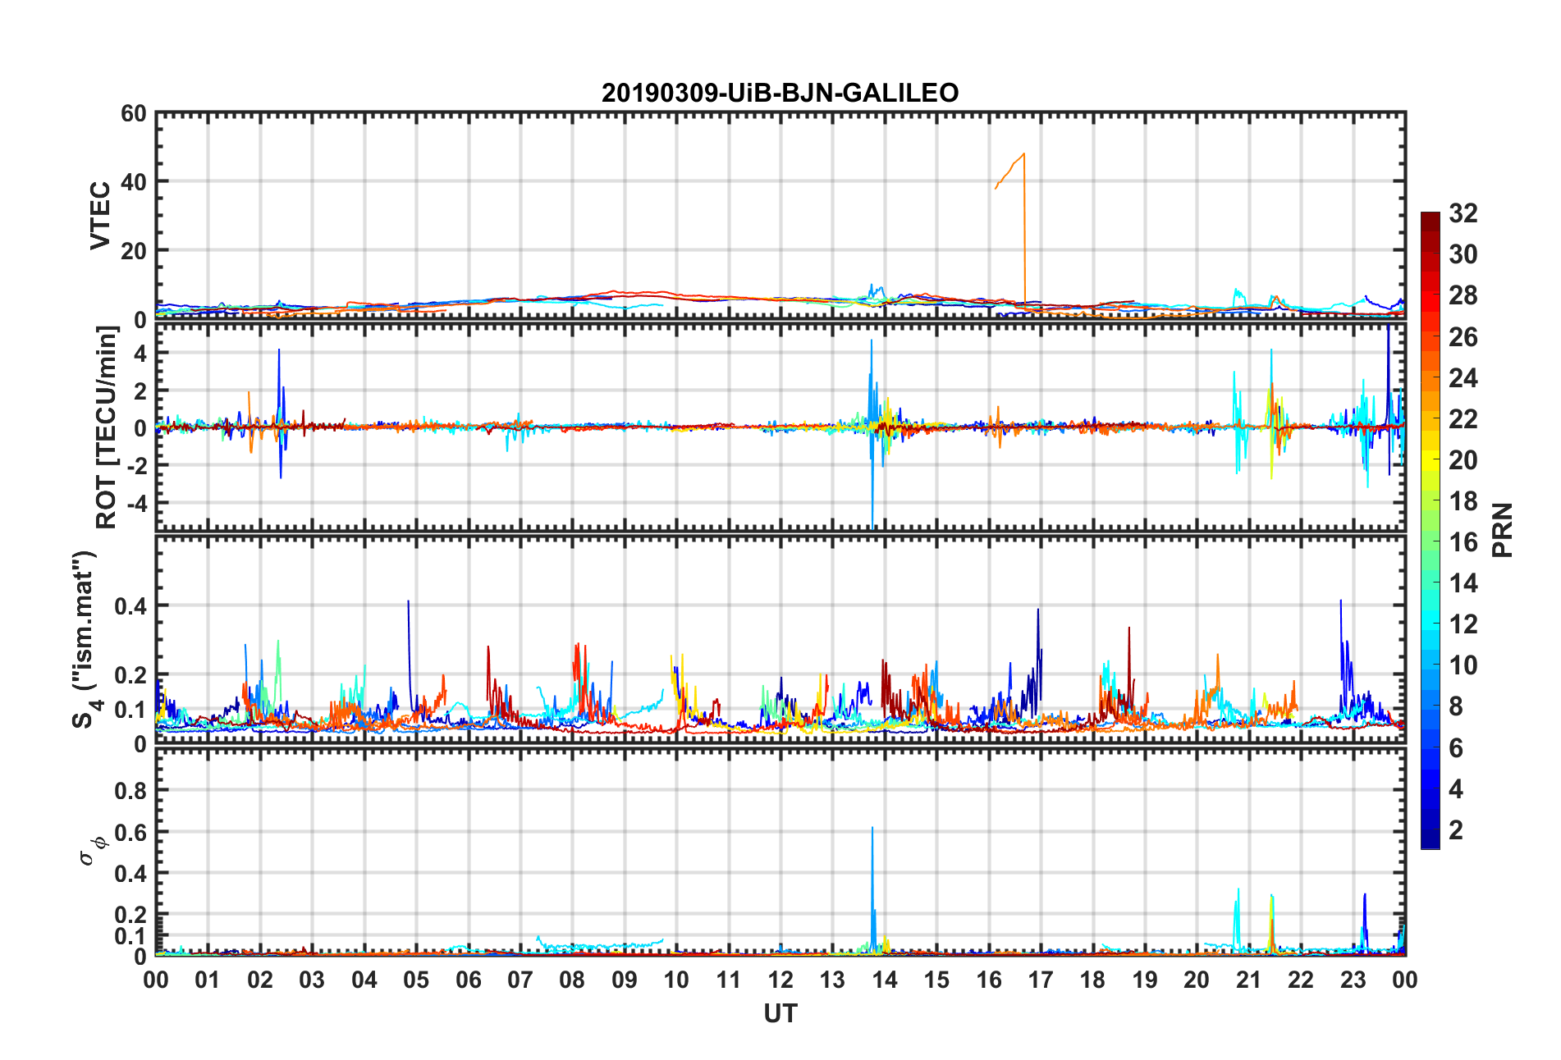This screenshot has height=1060, width=1561.
Task: Click UT axis tick label 15
Action: tap(936, 980)
